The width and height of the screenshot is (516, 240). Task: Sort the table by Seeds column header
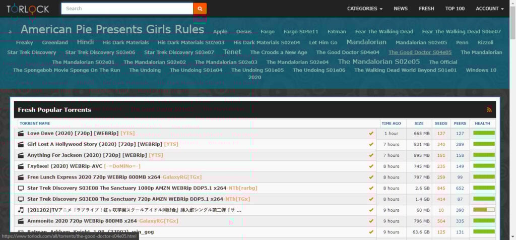tap(441, 124)
